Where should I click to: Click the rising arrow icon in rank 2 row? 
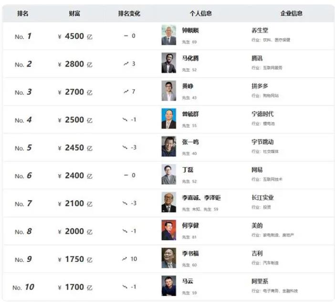(x=126, y=64)
